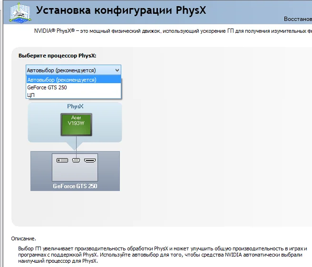Image resolution: width=312 pixels, height=267 pixels.
Task: Select ЦП as PhysX processor
Action: 74,95
